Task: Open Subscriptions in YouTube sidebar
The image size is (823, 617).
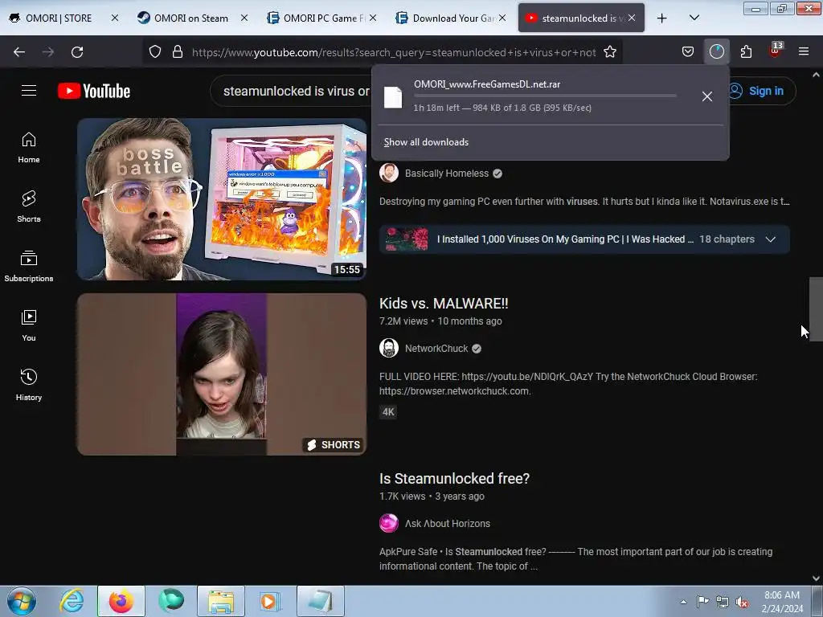Action: pyautogui.click(x=29, y=266)
